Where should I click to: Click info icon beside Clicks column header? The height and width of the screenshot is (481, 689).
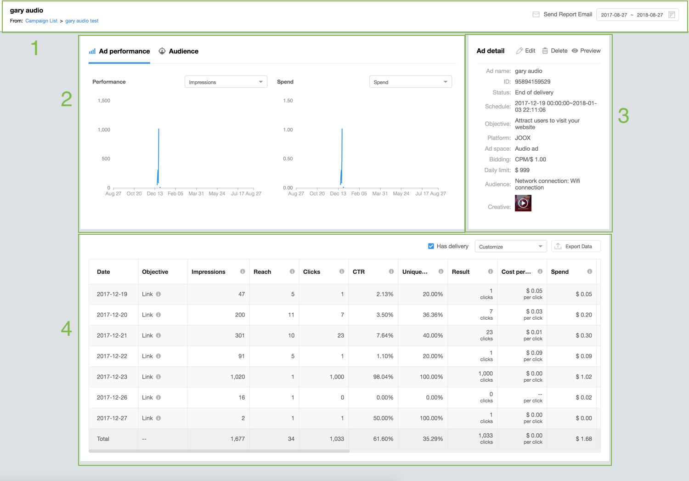click(342, 272)
